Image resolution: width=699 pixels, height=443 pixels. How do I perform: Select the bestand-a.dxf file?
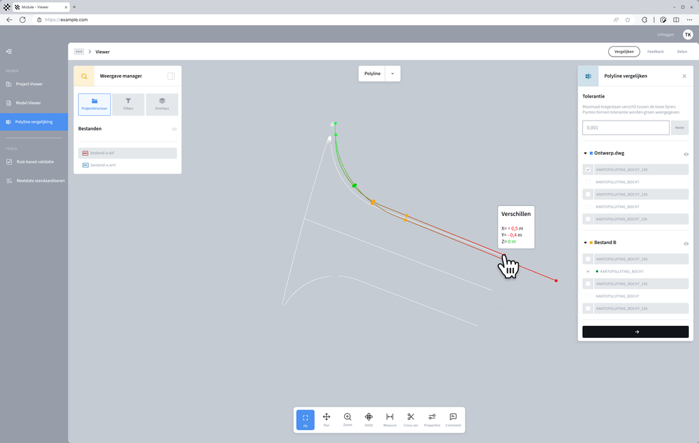tap(128, 153)
